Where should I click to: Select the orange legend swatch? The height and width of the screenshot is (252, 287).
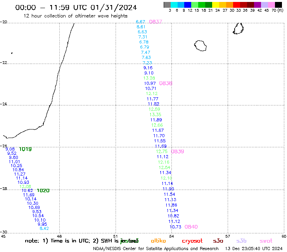[x=230, y=5]
